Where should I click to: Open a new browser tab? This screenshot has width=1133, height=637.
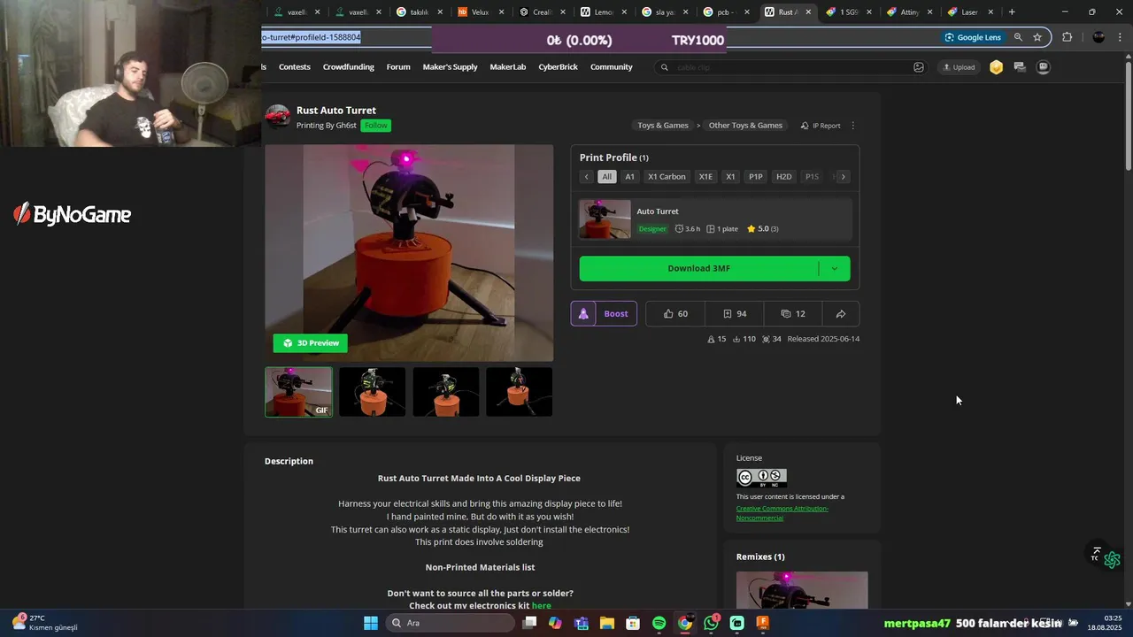(1012, 12)
